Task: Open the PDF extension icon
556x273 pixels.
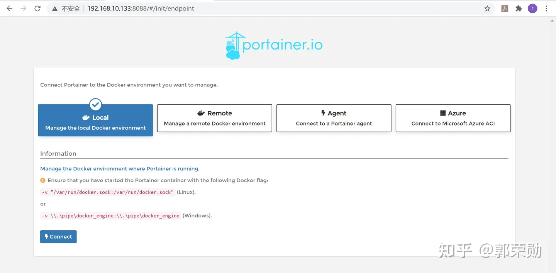Action: (505, 8)
